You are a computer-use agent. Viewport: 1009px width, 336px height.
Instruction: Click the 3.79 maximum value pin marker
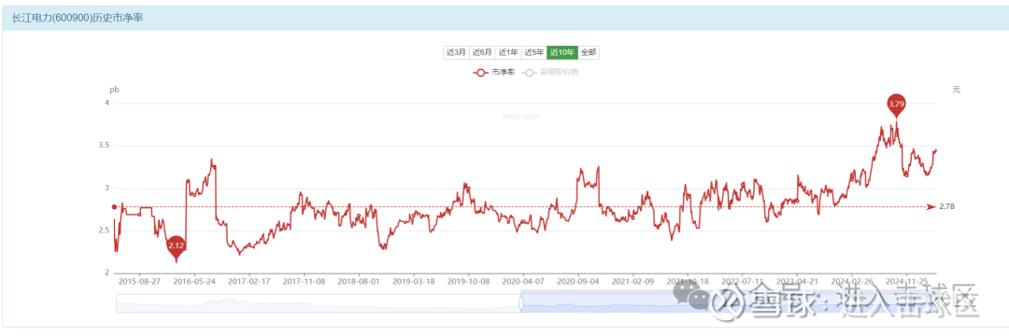point(896,104)
